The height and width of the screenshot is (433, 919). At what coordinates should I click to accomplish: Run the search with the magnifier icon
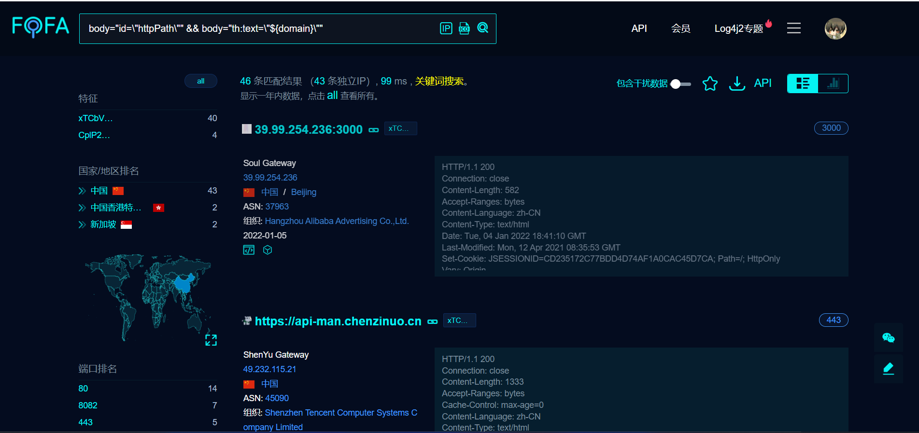tap(482, 28)
